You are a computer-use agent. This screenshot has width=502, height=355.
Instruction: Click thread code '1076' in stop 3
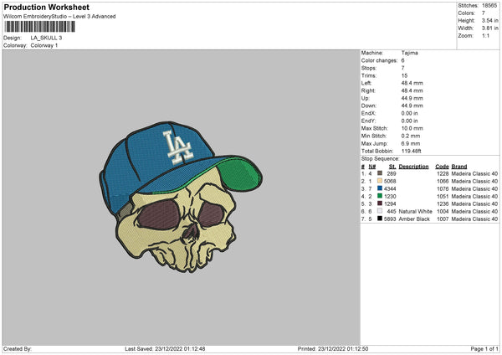click(x=443, y=188)
